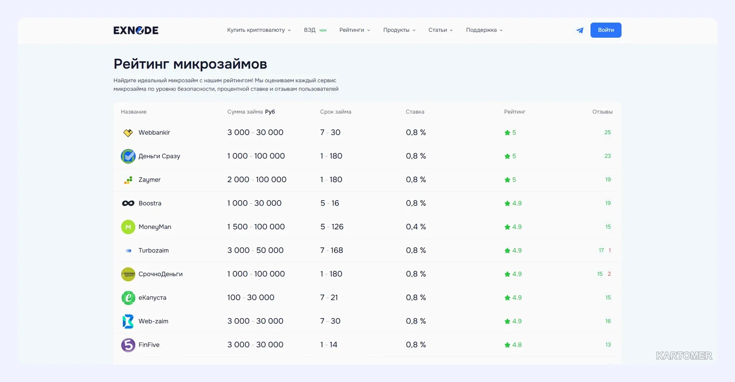Click the еКапуста green logo icon
Image resolution: width=735 pixels, height=382 pixels.
[x=128, y=298]
